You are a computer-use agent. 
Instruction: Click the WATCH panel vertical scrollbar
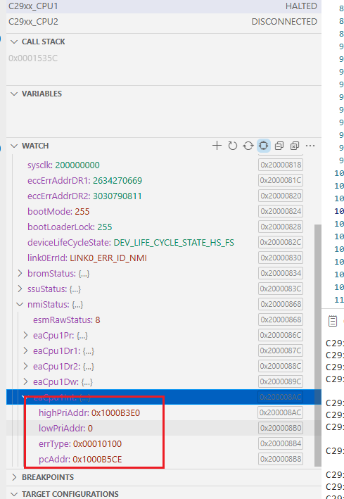click(x=317, y=346)
